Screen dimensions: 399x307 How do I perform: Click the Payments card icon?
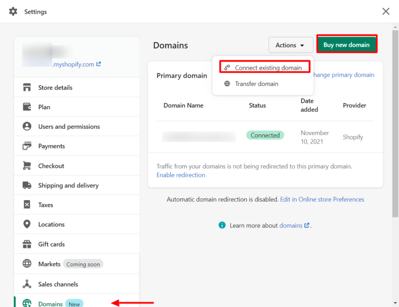pyautogui.click(x=27, y=146)
